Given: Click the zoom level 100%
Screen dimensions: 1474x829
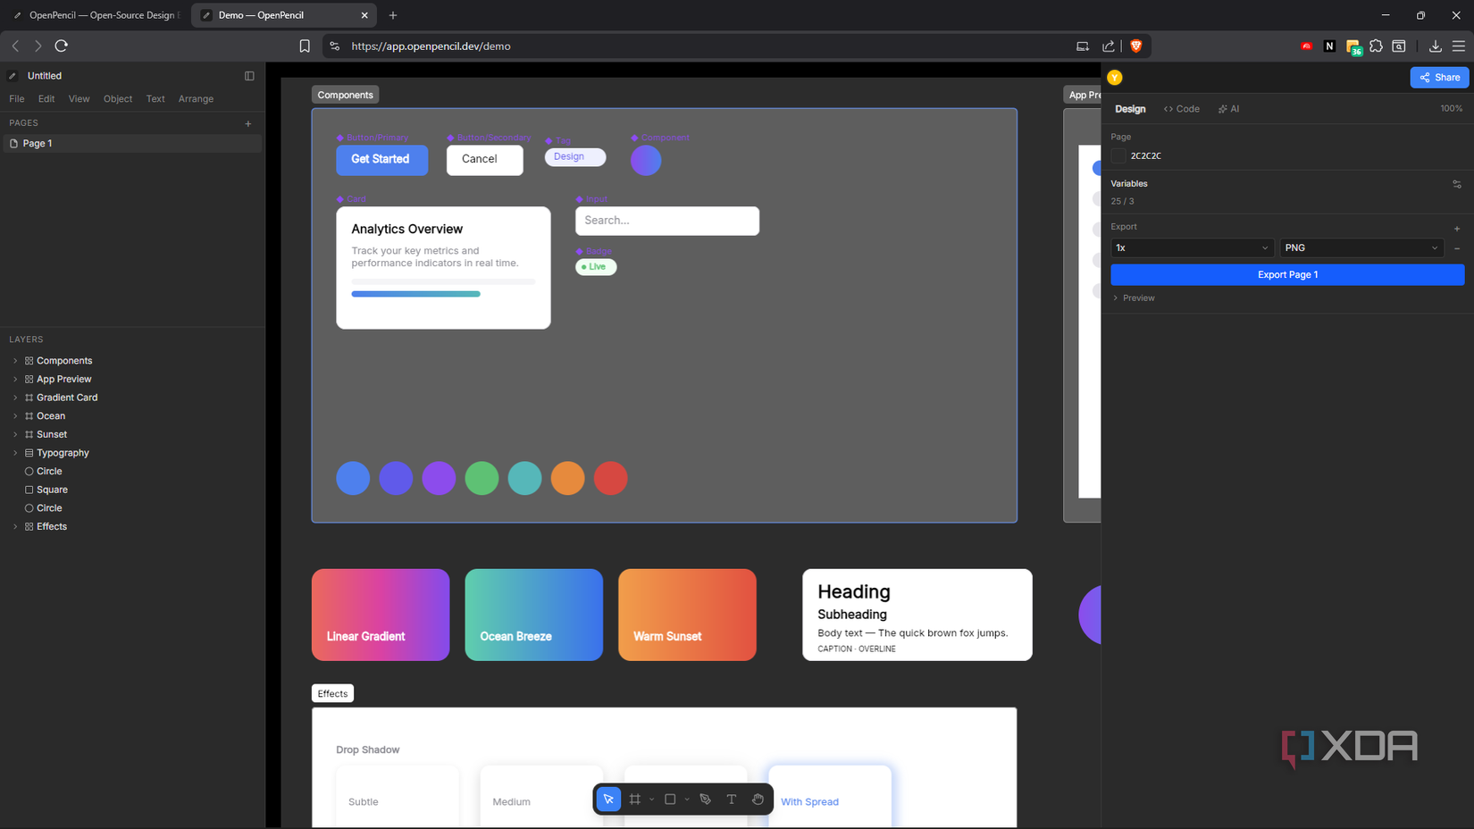Looking at the screenshot, I should click(x=1451, y=109).
